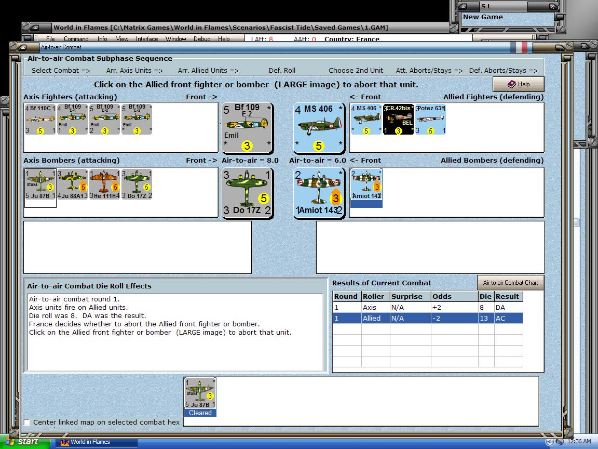Open the Command menu
Viewport: 598px width, 449px height.
[76, 39]
